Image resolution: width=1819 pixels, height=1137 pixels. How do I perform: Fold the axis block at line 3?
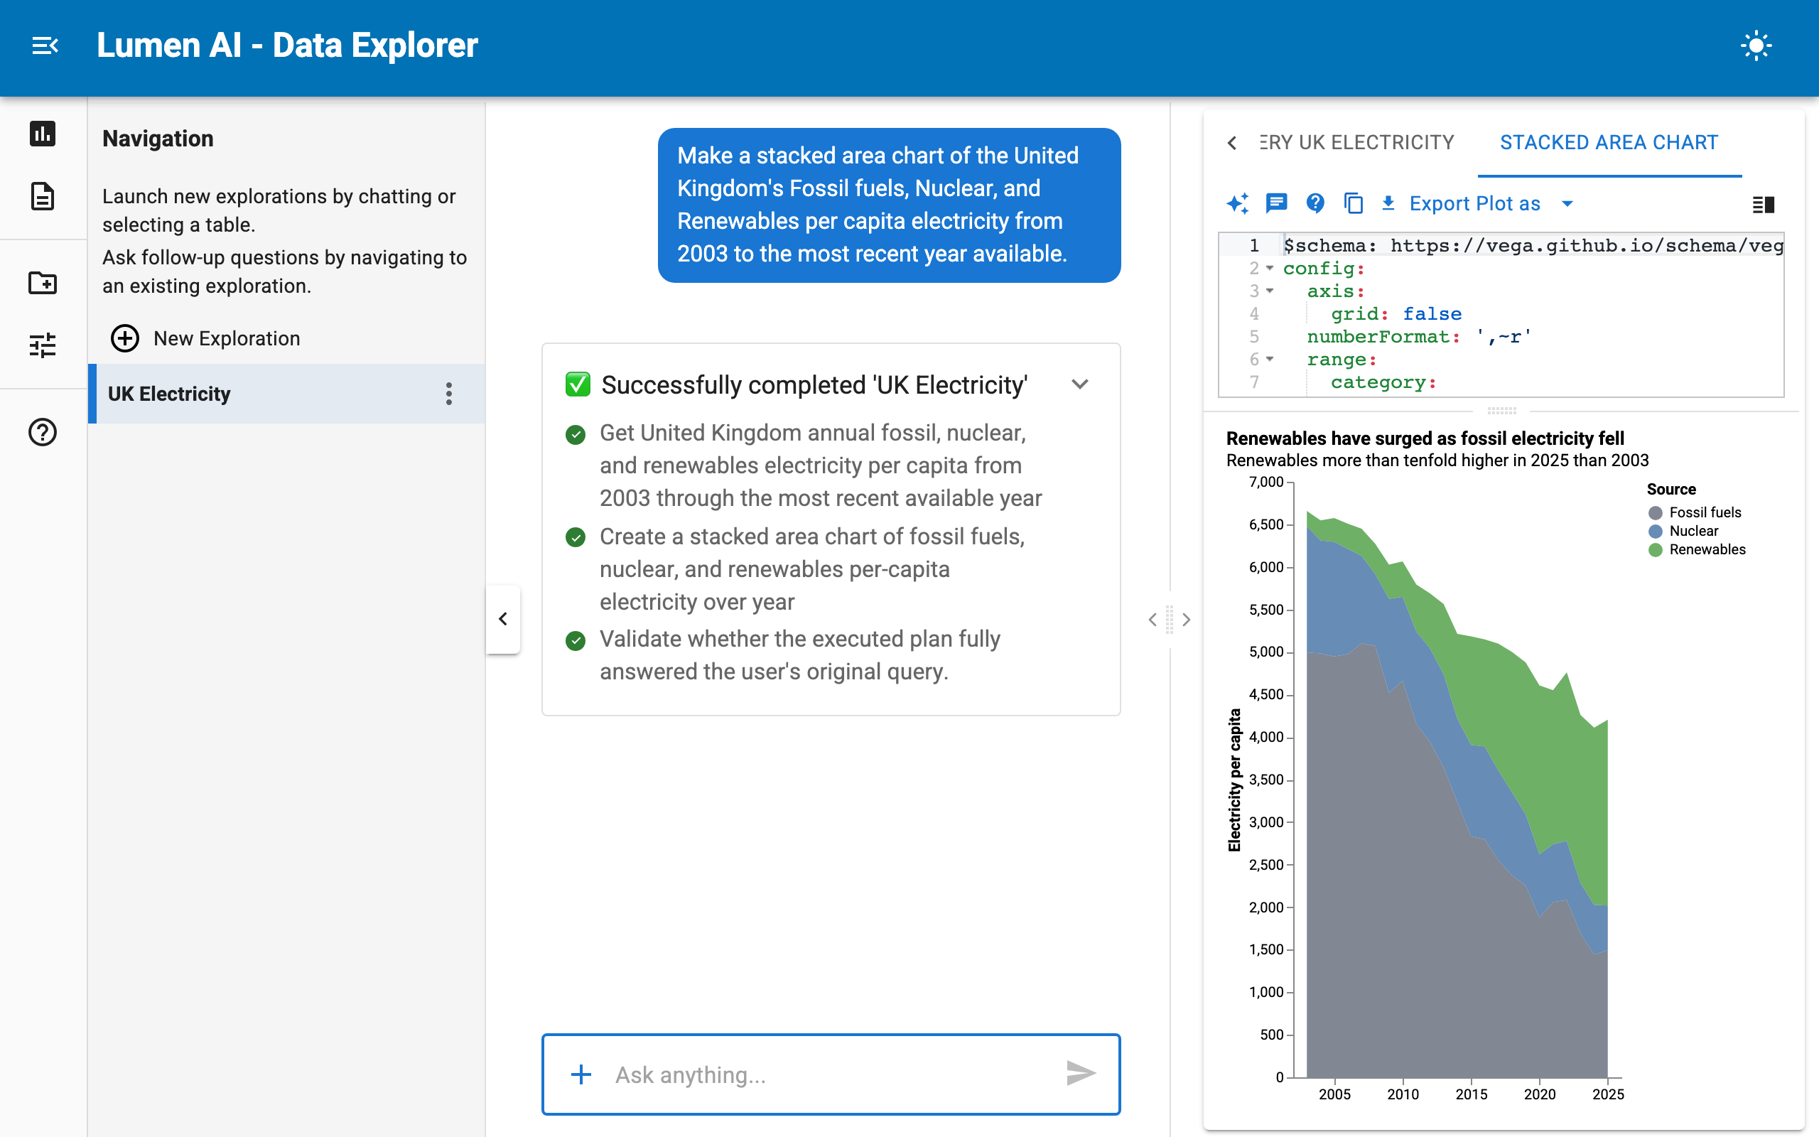(1270, 291)
